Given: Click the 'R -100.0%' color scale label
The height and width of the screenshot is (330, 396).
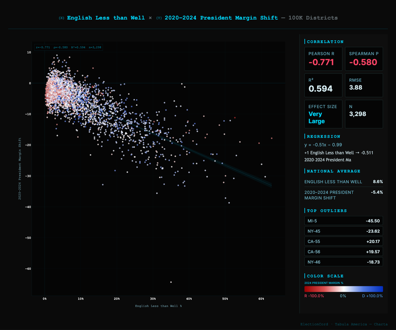Looking at the screenshot, I should pyautogui.click(x=314, y=296).
